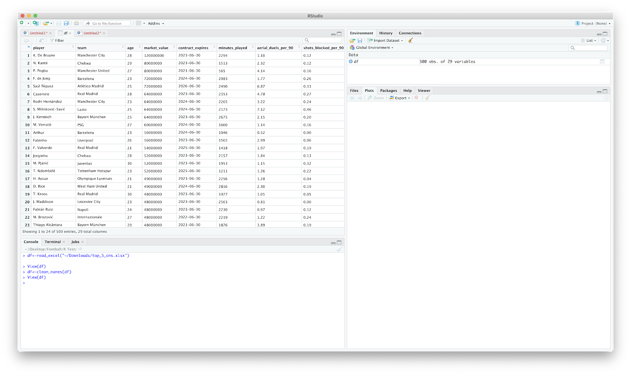Open the Viewer tab
Screen dimensions: 631x375
pyautogui.click(x=424, y=91)
